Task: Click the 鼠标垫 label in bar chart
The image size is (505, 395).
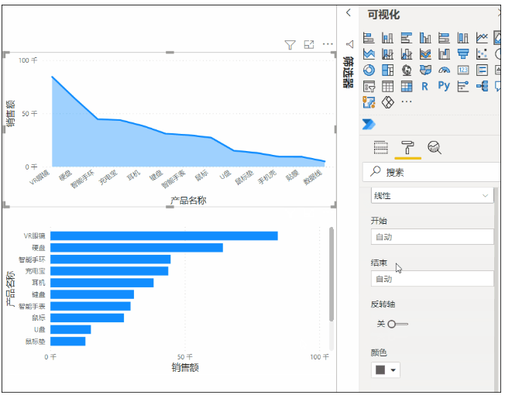Action: [36, 342]
